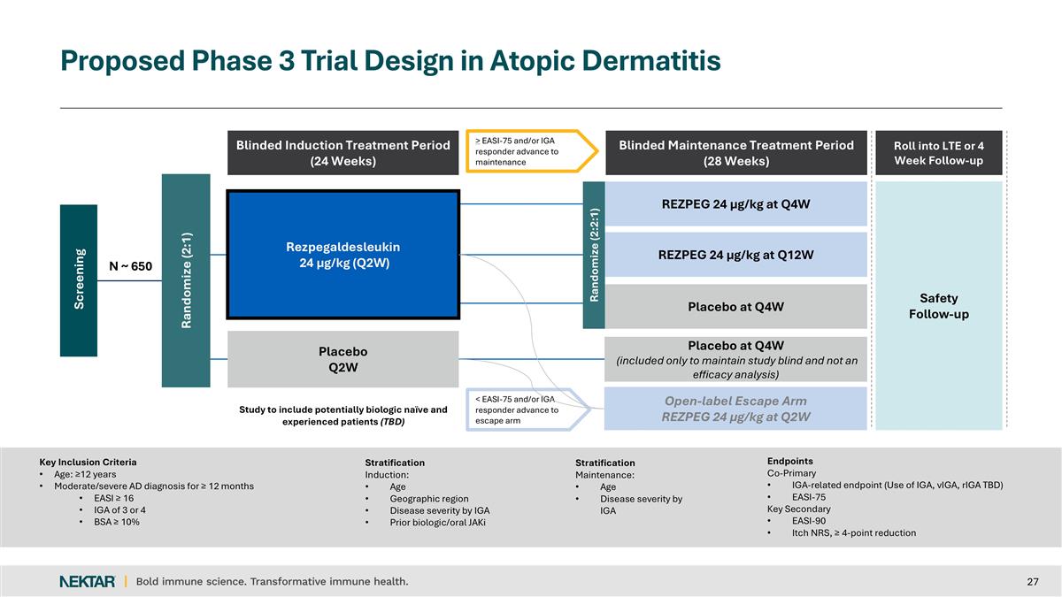Click the Safety Follow-up panel
Screen dimensions: 1062x597
[x=938, y=306]
